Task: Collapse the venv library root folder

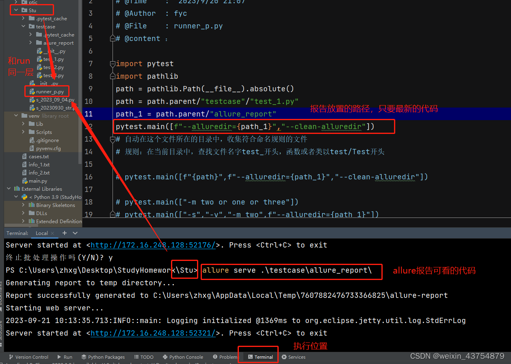Action: 16,116
